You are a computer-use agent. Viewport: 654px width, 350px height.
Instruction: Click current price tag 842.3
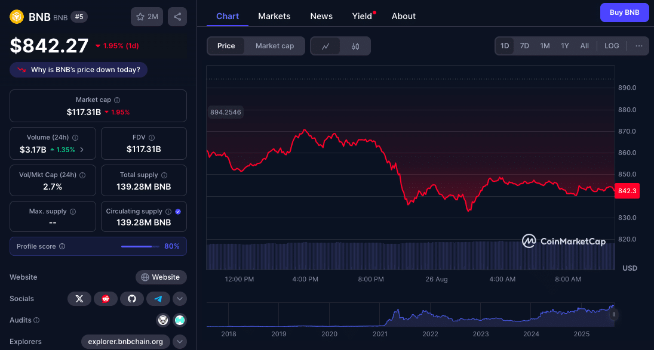click(627, 191)
